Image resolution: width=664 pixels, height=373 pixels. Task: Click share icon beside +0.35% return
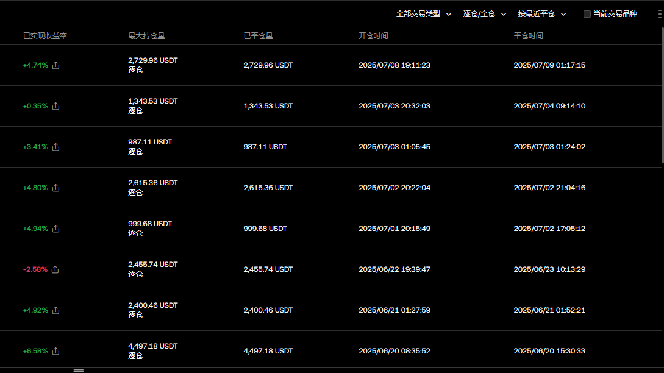click(55, 106)
